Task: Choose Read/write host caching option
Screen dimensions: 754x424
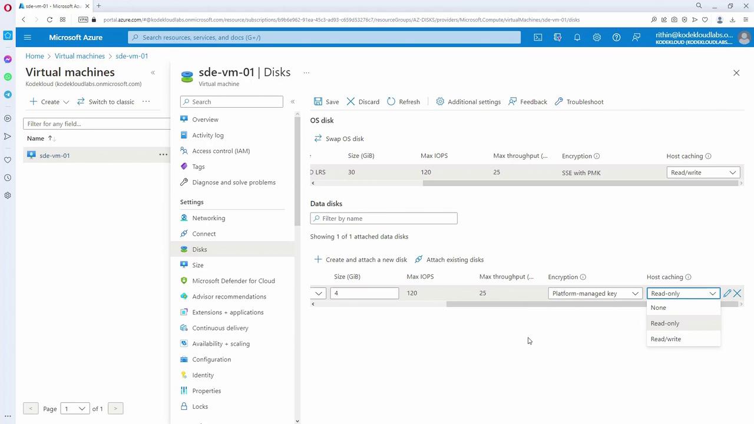Action: pyautogui.click(x=666, y=339)
